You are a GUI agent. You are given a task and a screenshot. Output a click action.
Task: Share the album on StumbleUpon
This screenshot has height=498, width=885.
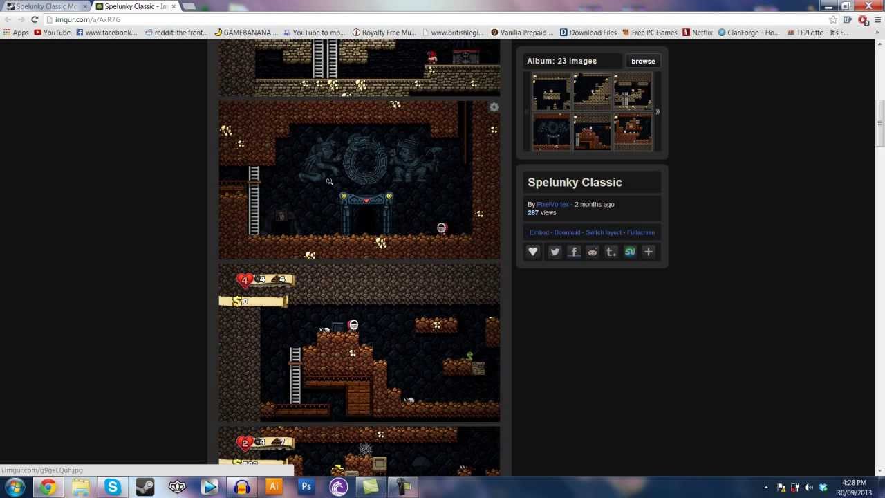[630, 252]
